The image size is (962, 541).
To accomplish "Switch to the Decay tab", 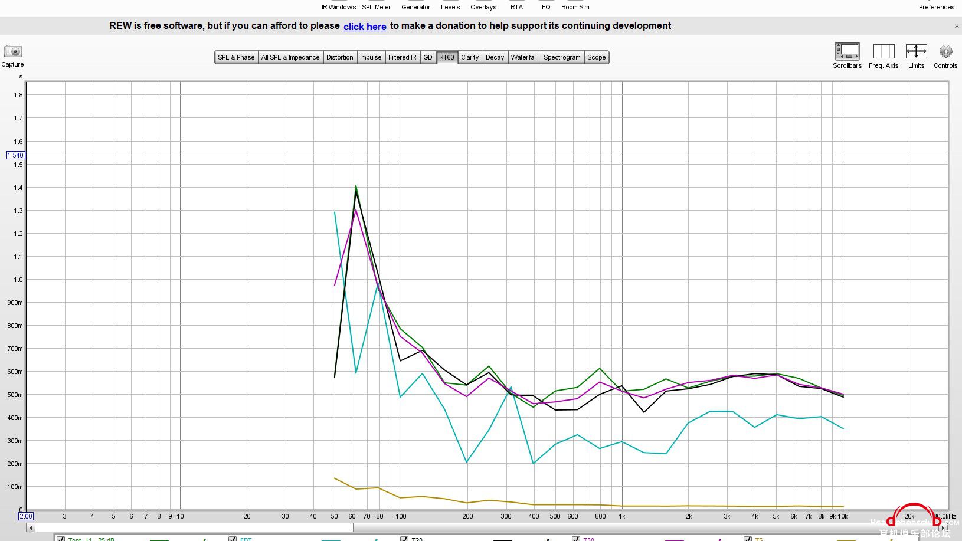I will pyautogui.click(x=495, y=57).
